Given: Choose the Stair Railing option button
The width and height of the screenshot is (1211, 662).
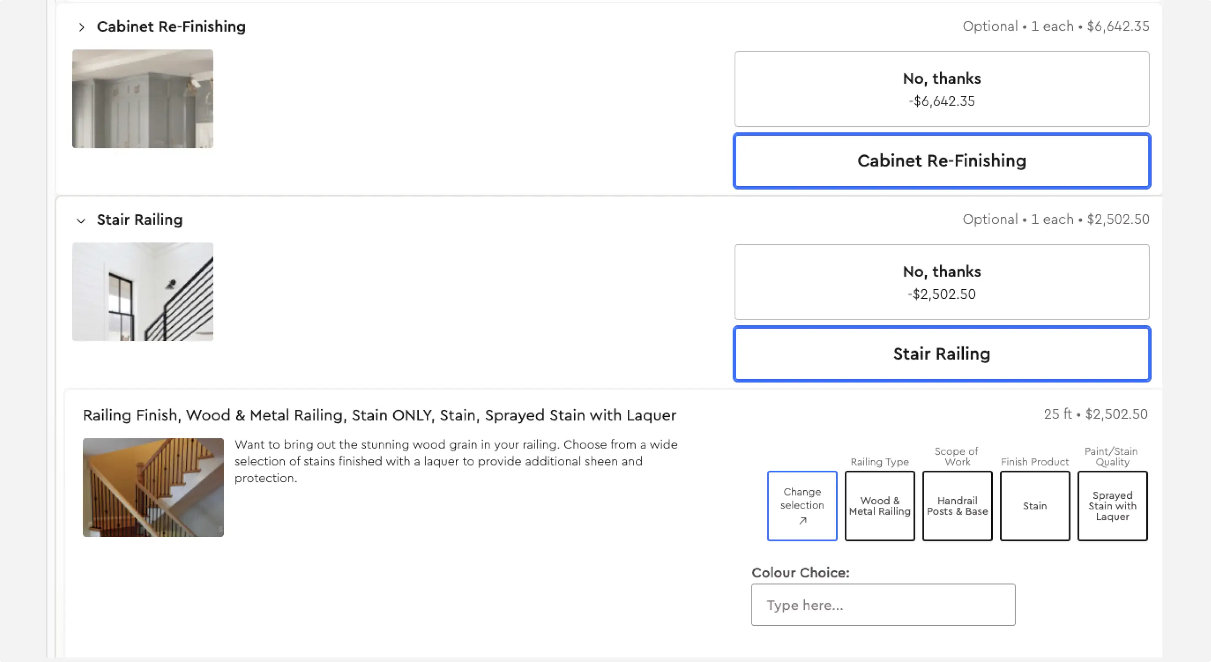Looking at the screenshot, I should 941,354.
